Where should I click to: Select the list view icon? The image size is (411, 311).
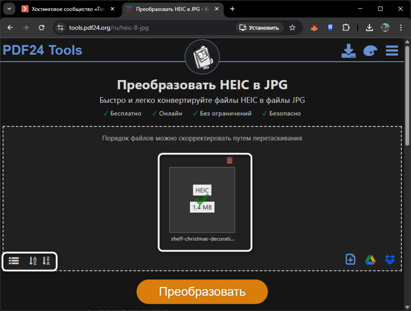(x=13, y=261)
